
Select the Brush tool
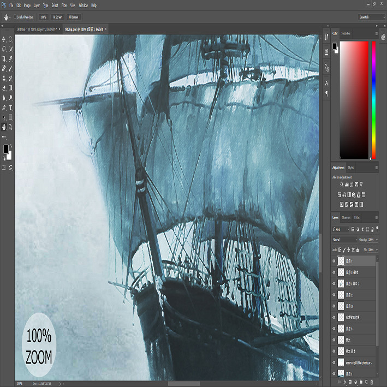click(10, 68)
